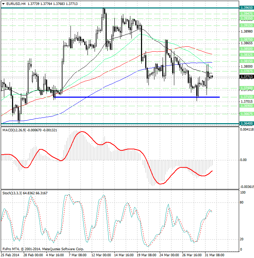Select the MACD 0.00 zero level label
This screenshot has width=254, height=258.
click(x=243, y=160)
